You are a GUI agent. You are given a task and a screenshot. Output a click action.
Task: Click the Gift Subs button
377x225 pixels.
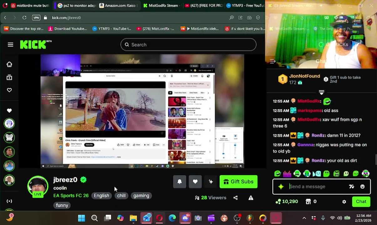[x=239, y=182]
